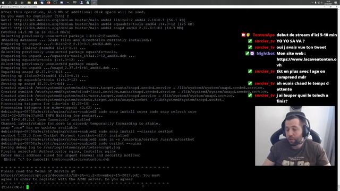Click chat message 'YO YO SA VA ?'
Viewport: 340px width, 191px height.
pyautogui.click(x=291, y=41)
